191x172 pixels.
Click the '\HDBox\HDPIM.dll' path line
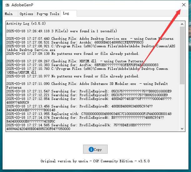coord(22,72)
